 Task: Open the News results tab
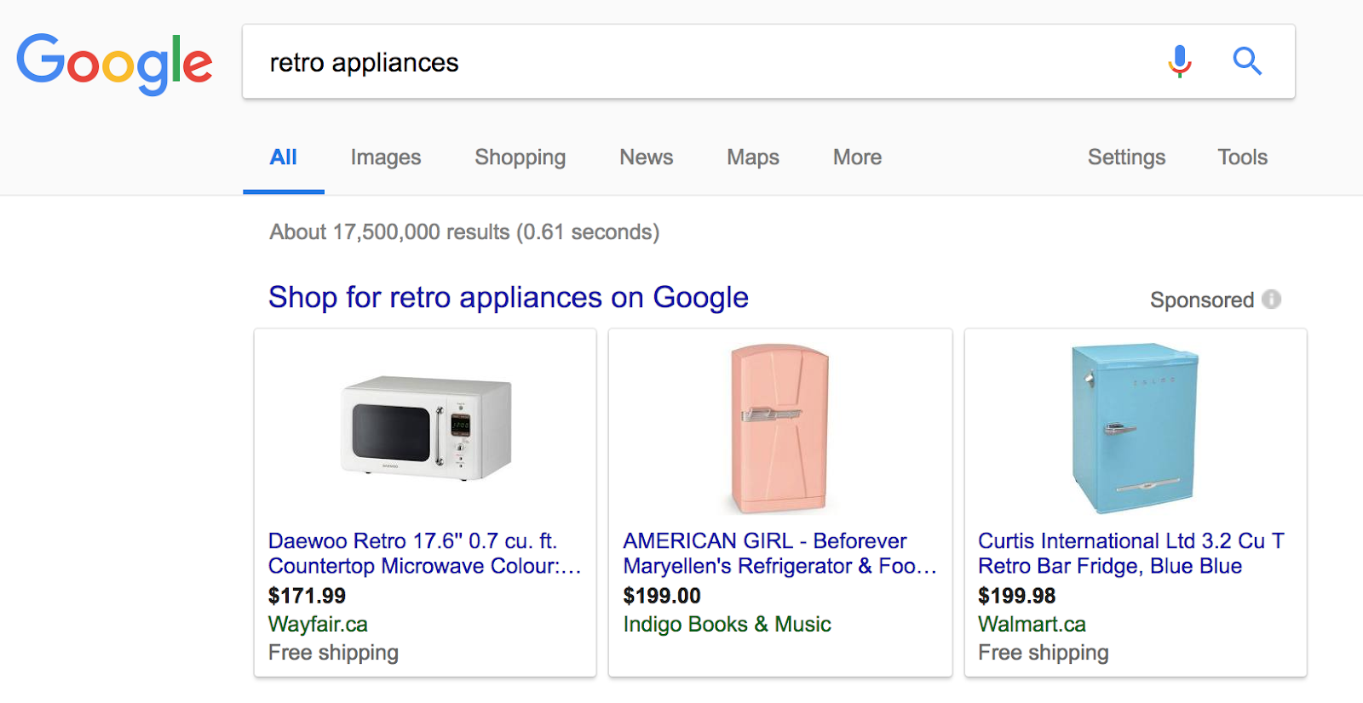point(646,157)
